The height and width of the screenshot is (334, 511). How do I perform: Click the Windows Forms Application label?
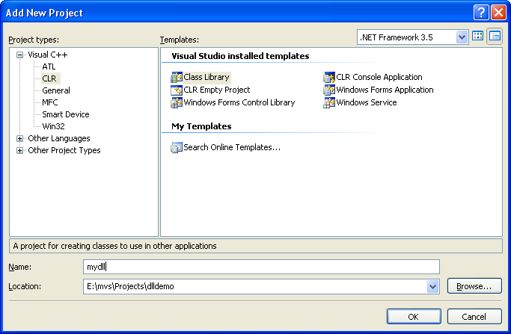(x=385, y=90)
